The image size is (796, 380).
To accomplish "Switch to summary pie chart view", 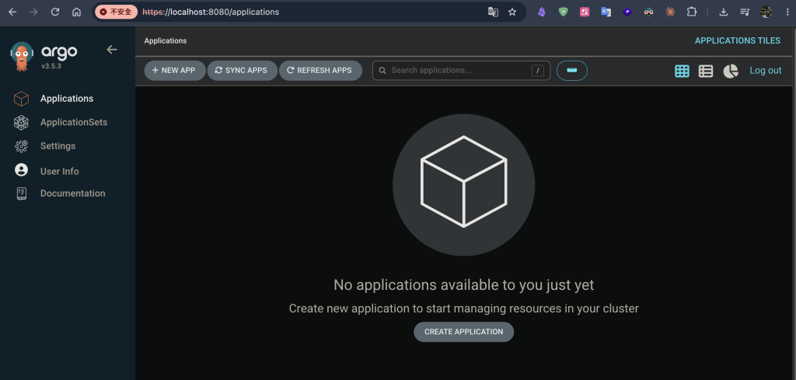I will pyautogui.click(x=731, y=71).
